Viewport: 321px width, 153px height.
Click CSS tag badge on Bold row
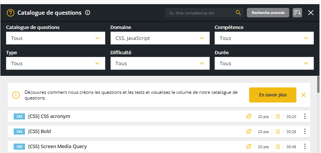[x=19, y=132]
